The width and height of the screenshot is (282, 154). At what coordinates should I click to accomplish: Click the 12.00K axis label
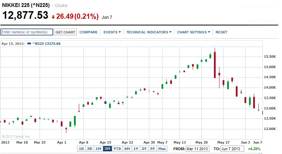tap(270, 129)
